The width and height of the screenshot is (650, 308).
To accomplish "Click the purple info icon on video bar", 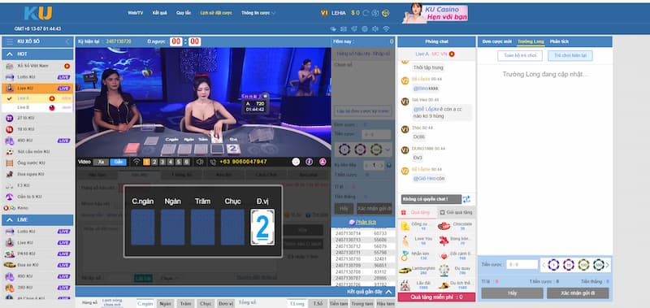I will [309, 162].
